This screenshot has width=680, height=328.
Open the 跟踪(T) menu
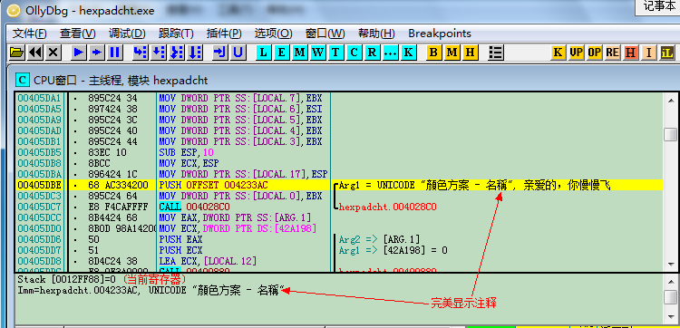point(176,34)
